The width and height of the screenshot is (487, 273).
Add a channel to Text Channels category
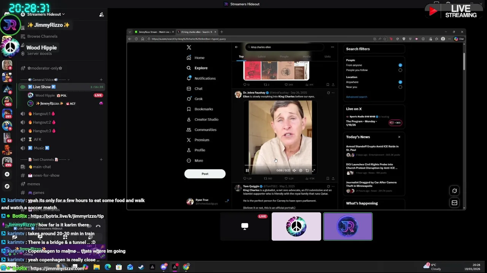[101, 160]
